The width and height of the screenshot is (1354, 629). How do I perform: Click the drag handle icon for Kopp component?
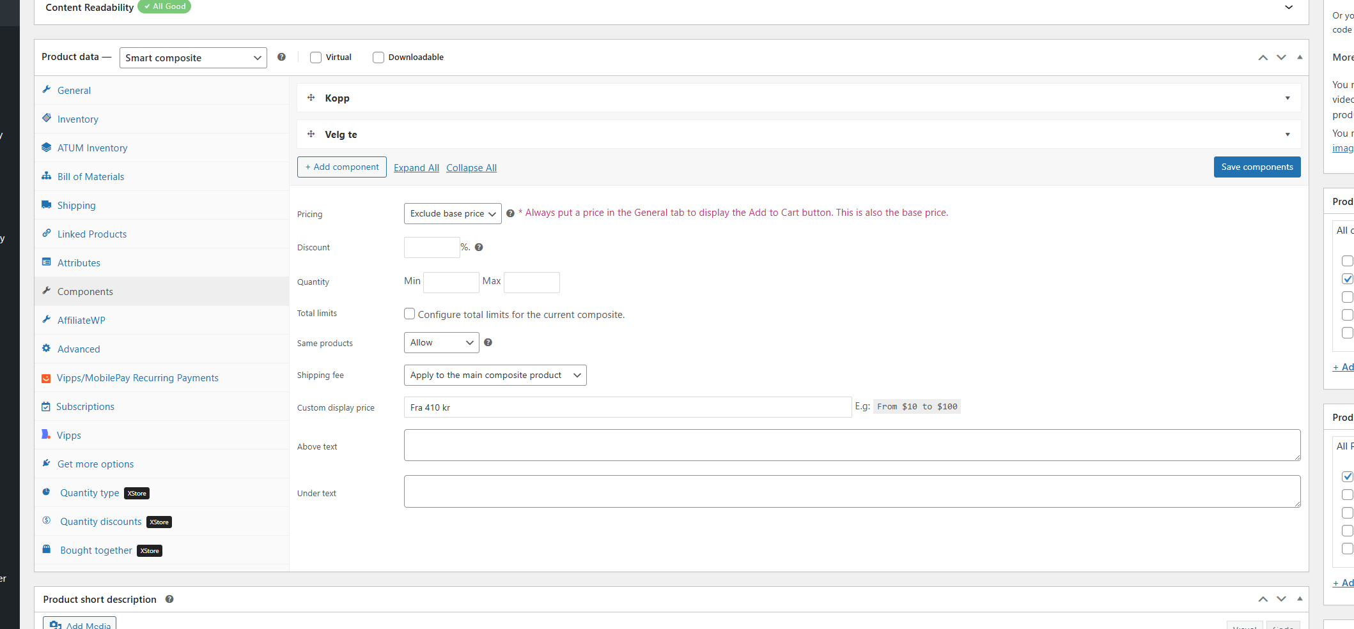coord(311,98)
